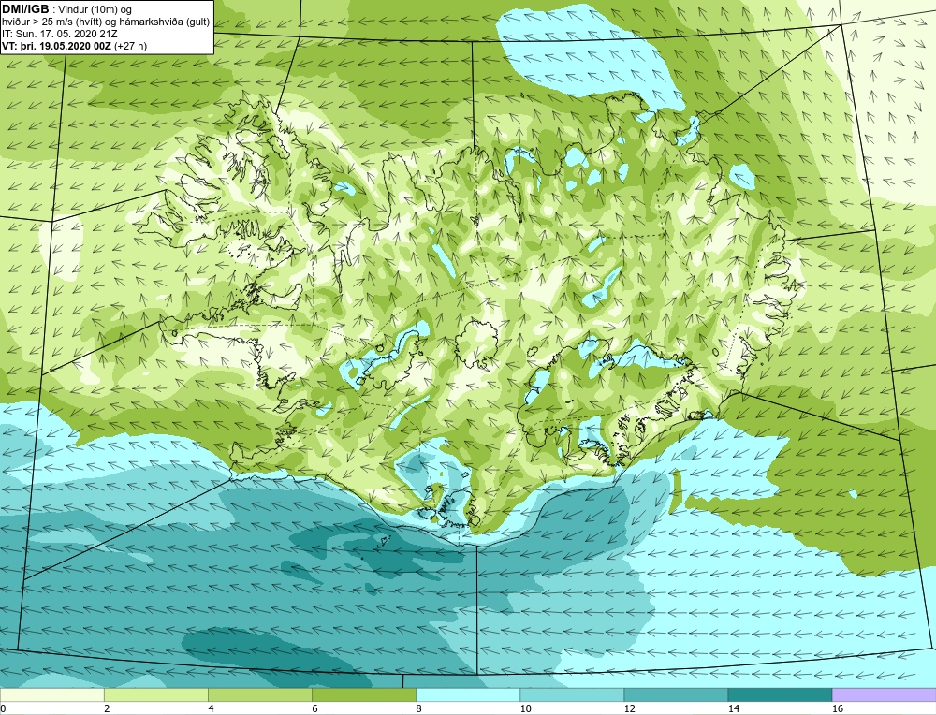Click the title line "DMI/IGB : Vindur (10m) og"
Image resolution: width=936 pixels, height=715 pixels.
point(67,10)
